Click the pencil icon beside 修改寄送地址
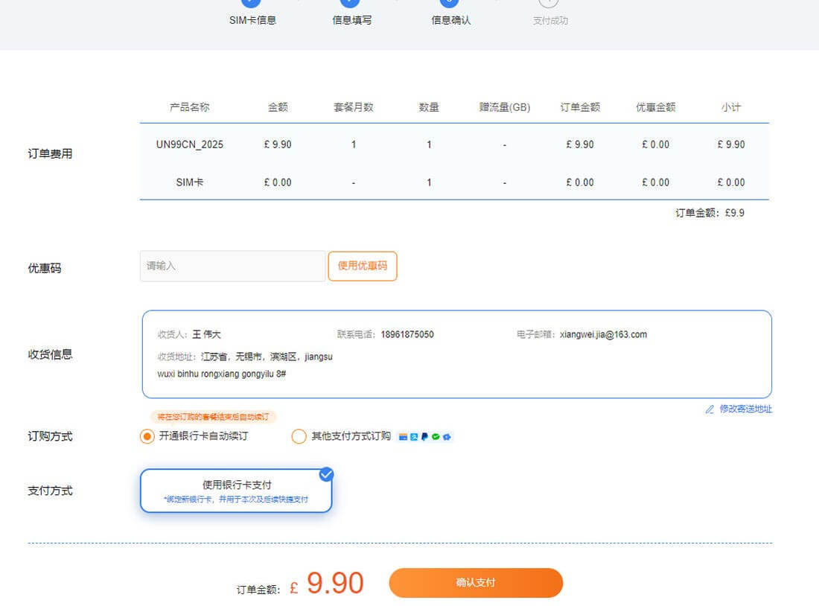This screenshot has height=606, width=819. point(710,409)
